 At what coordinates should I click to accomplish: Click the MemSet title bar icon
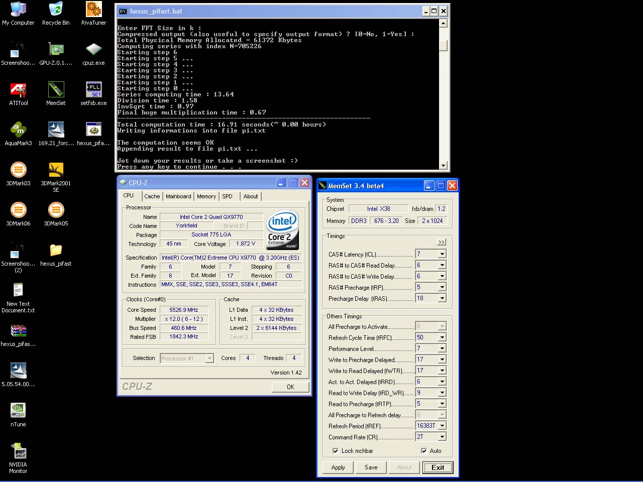click(x=322, y=186)
